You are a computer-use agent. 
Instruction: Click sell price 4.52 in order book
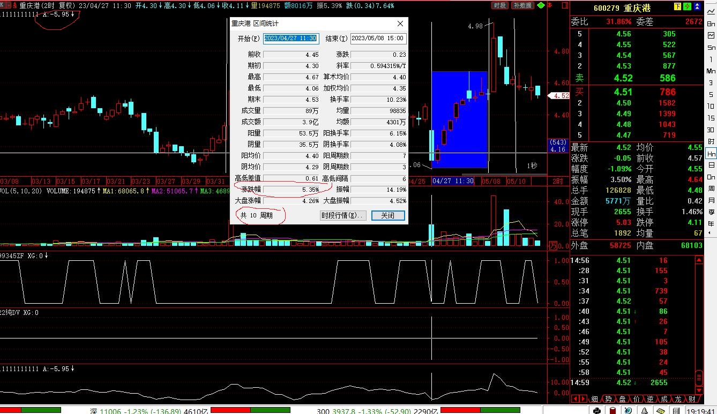[623, 78]
